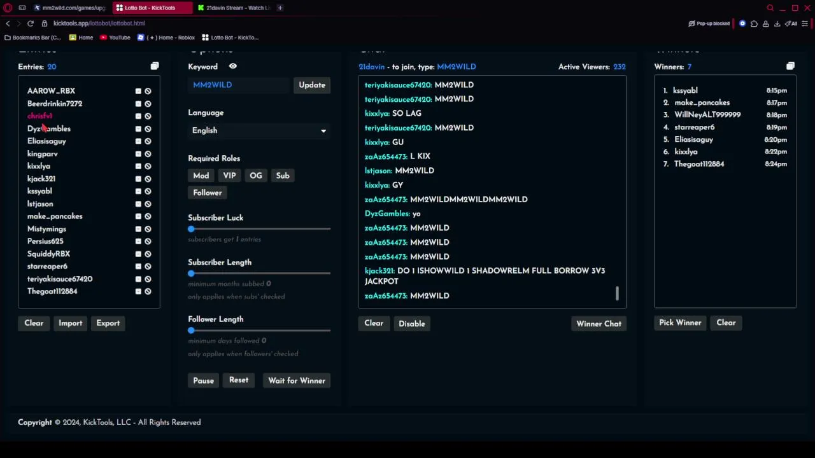
Task: Click the Update keyword button
Action: (312, 85)
